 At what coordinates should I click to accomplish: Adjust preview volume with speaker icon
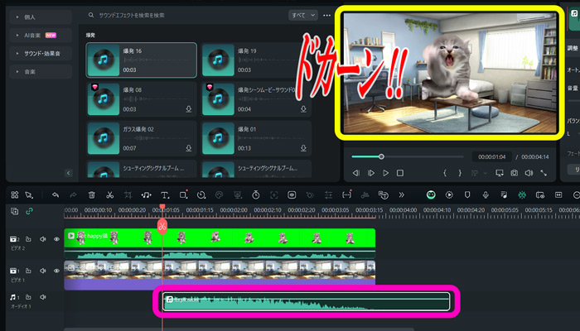(x=529, y=173)
